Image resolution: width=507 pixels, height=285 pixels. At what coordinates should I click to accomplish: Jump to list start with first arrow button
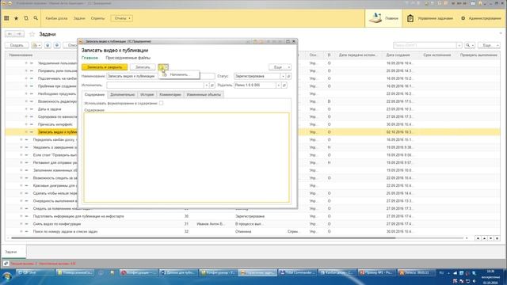pyautogui.click(x=478, y=238)
